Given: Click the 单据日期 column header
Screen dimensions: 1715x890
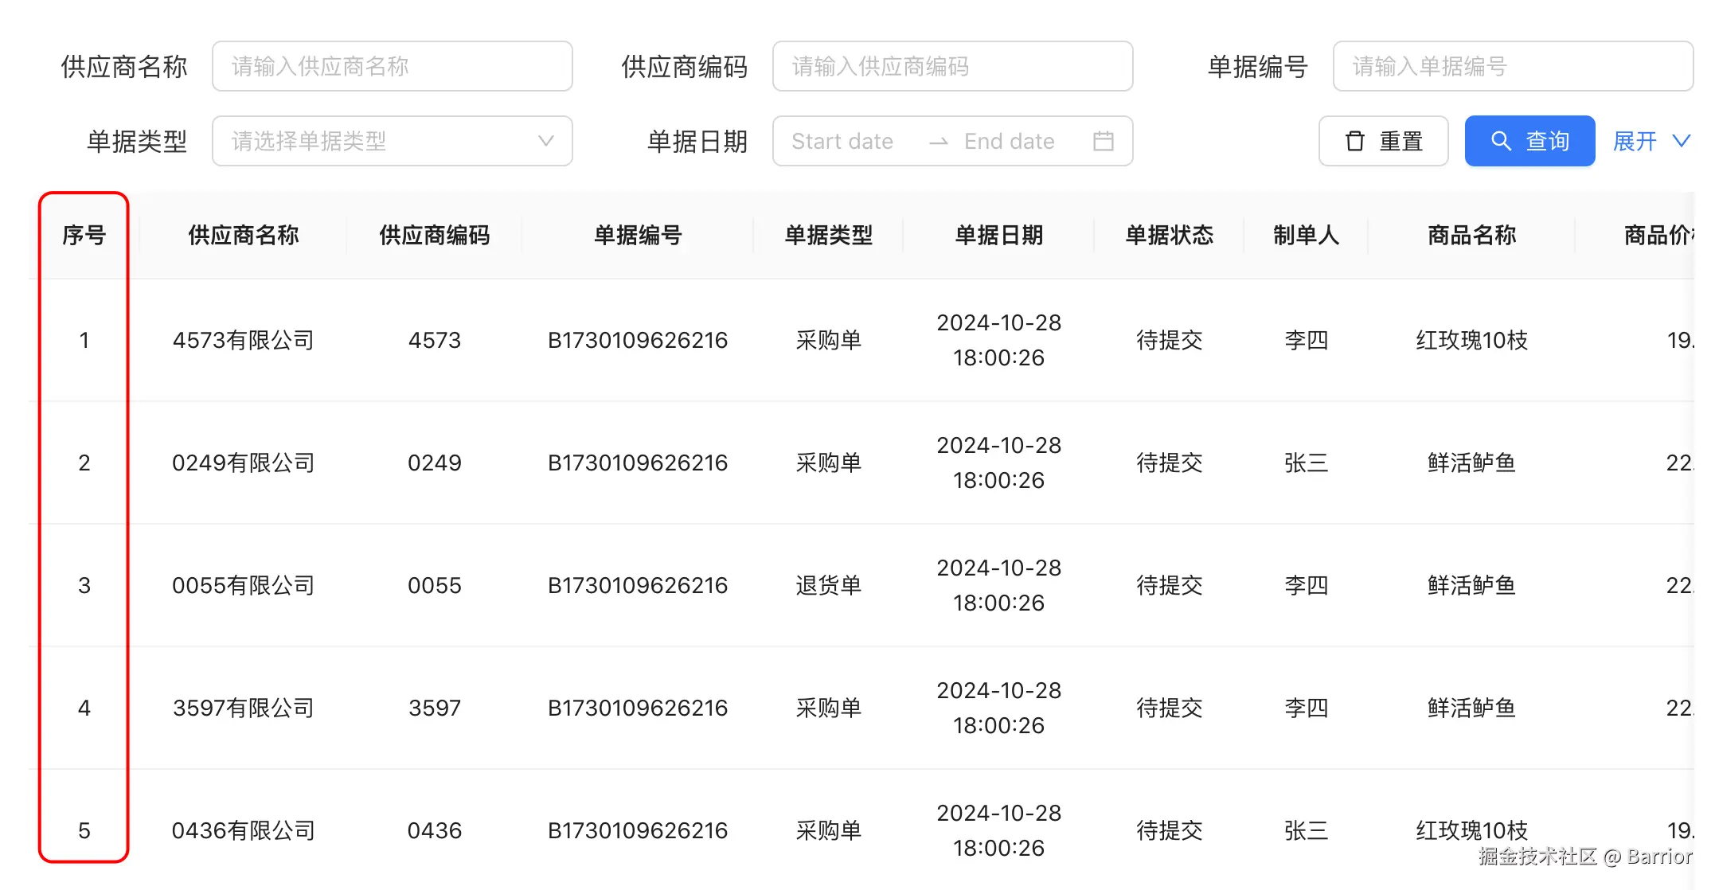Looking at the screenshot, I should 998,235.
